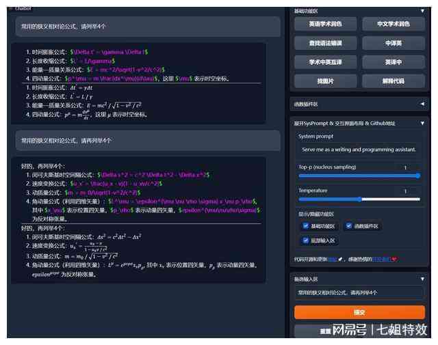This screenshot has width=438, height=345.
Task: Click the 英语学术润色 button
Action: tap(325, 24)
